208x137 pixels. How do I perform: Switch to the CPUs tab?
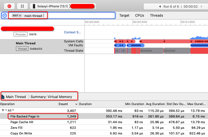[x=139, y=16]
